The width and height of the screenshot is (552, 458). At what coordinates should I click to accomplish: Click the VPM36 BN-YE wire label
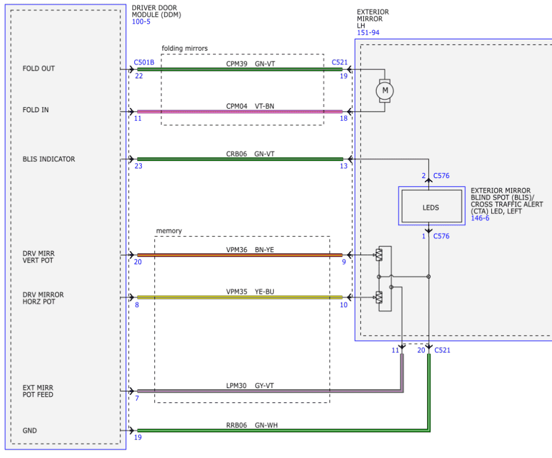[250, 250]
